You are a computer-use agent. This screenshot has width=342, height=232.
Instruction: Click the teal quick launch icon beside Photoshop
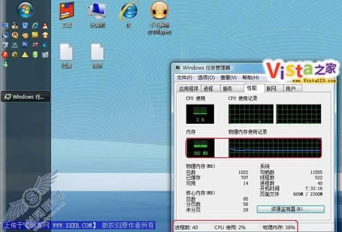click(15, 45)
